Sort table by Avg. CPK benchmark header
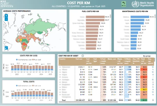Viewport: 157px width, 106px height. click(136, 61)
